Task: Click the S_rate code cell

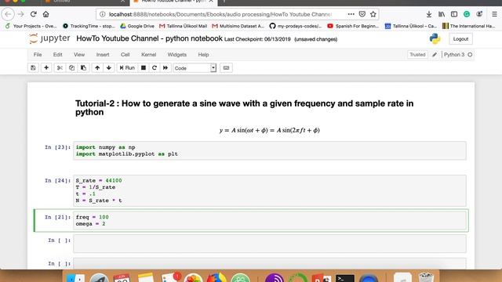Action: click(x=270, y=190)
